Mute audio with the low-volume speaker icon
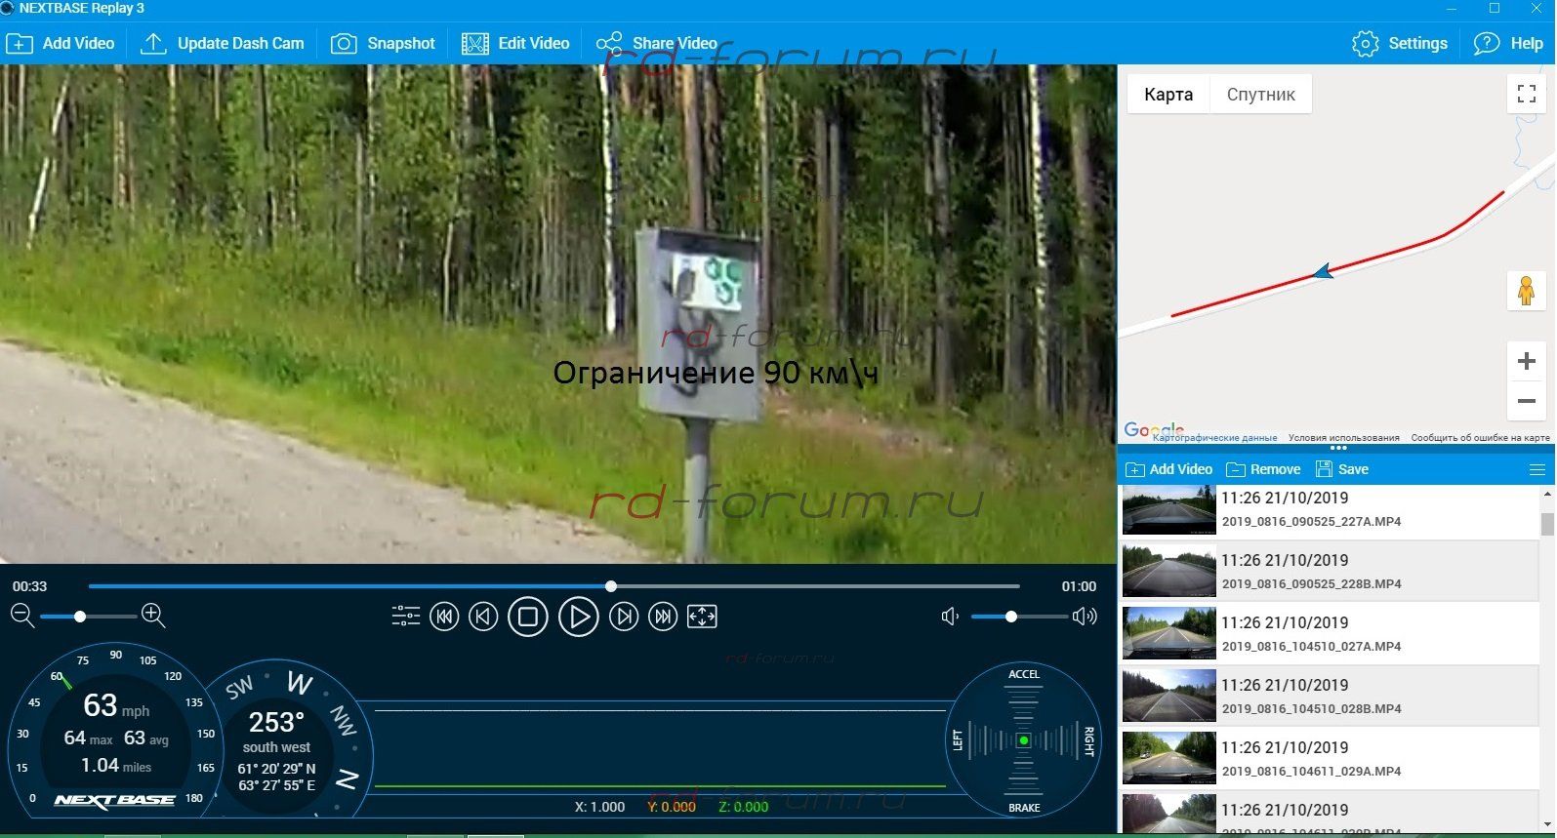 [950, 617]
